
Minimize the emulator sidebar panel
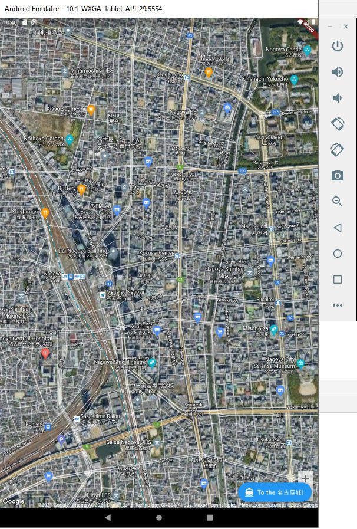tap(330, 27)
